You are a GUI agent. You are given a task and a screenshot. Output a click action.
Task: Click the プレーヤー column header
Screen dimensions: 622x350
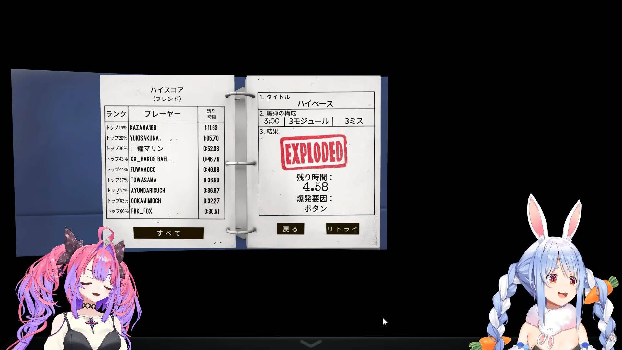[x=163, y=114]
